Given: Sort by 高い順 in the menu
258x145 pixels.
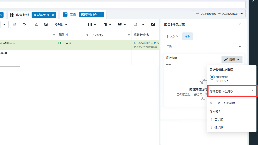Looking at the screenshot, I should (219, 120).
